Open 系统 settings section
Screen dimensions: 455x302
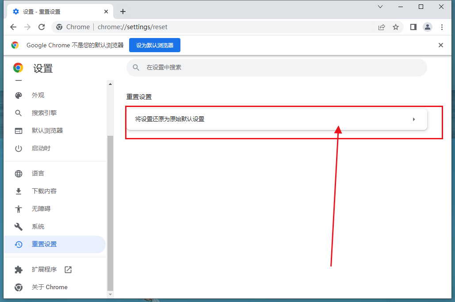click(x=54, y=226)
